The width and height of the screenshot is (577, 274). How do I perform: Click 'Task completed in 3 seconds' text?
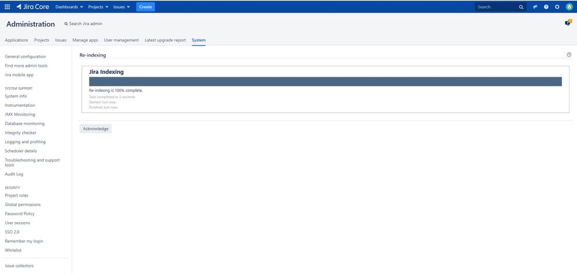pos(112,97)
